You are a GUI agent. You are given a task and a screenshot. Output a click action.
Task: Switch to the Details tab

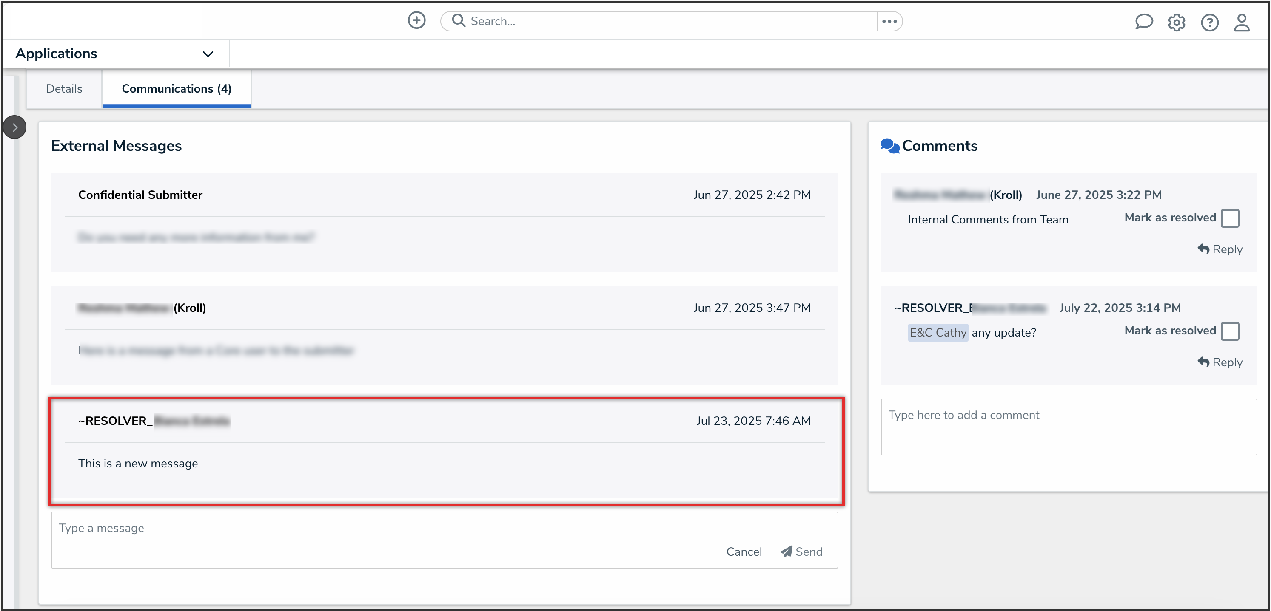[64, 89]
